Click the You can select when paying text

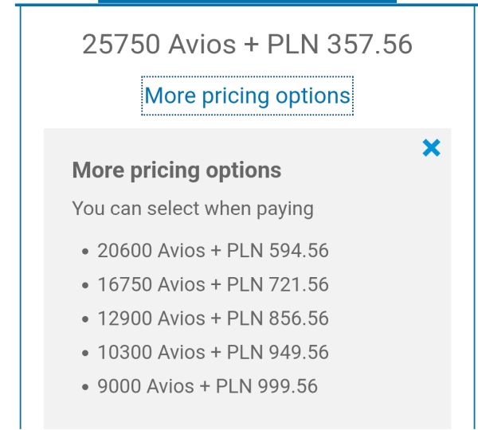coord(193,209)
